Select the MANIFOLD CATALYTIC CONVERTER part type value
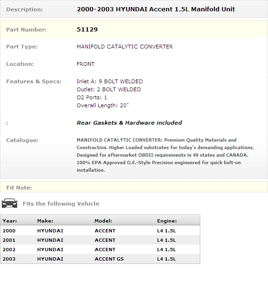 point(125,47)
